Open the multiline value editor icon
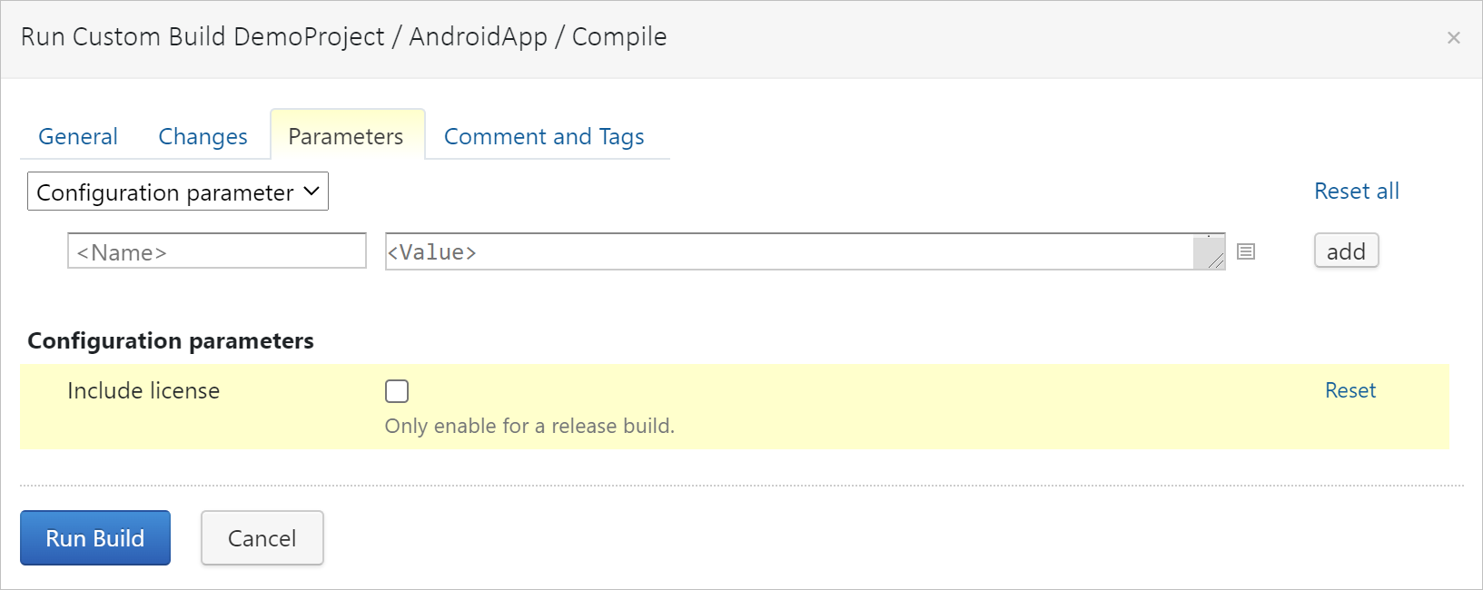 tap(1246, 251)
